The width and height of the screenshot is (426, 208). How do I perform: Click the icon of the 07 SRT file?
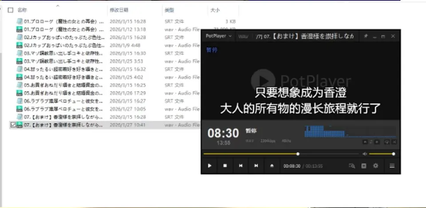coord(20,117)
